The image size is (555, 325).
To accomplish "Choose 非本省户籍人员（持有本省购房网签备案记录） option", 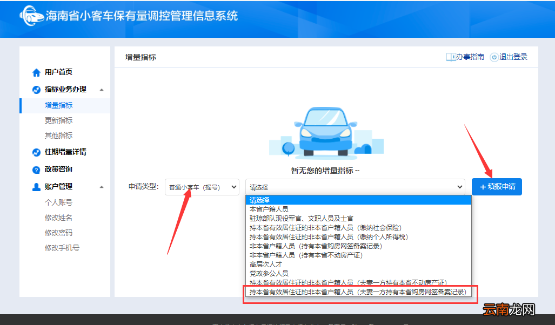I will pyautogui.click(x=358, y=246).
